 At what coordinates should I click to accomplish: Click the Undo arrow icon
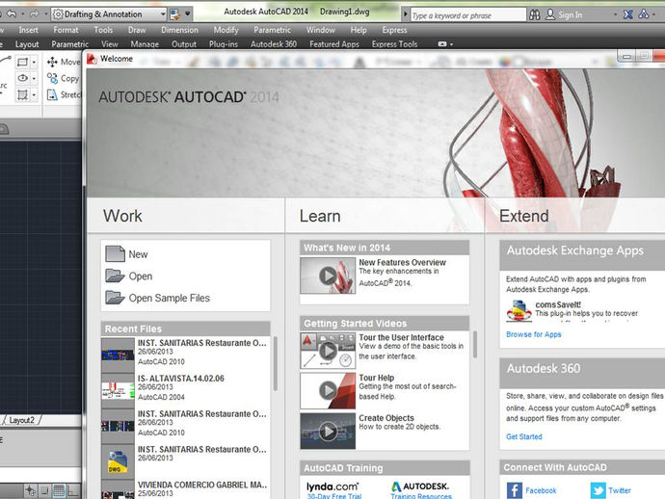pyautogui.click(x=12, y=14)
